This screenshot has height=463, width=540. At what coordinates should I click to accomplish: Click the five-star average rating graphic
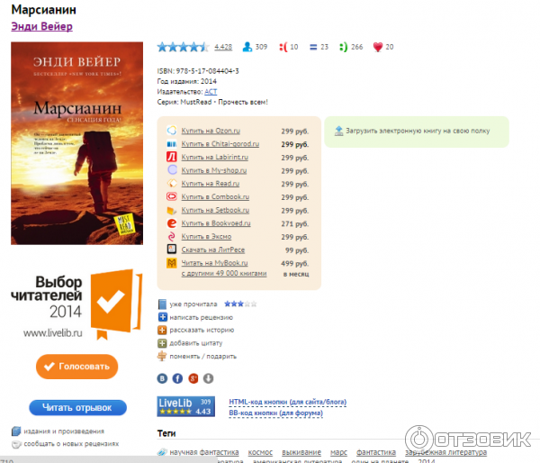[184, 47]
